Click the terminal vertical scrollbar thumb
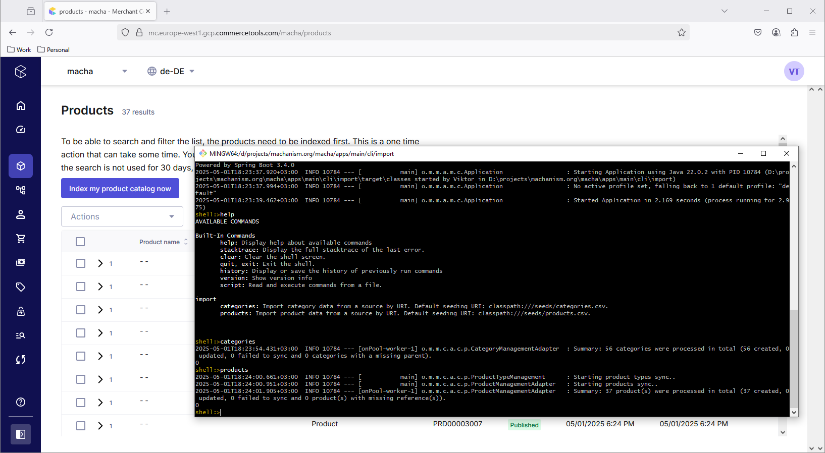 point(794,359)
